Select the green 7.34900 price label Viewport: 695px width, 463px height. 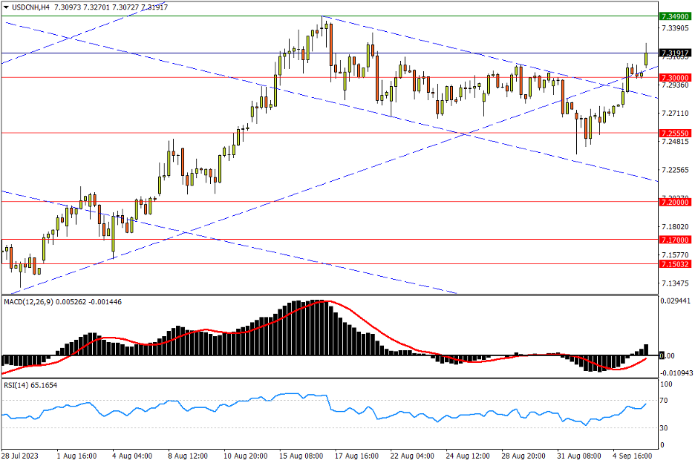(675, 16)
